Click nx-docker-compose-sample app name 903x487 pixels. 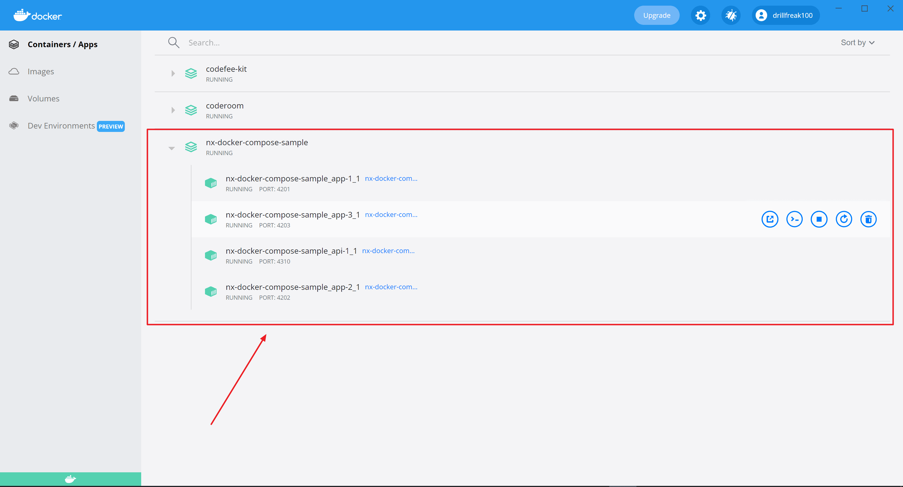257,142
